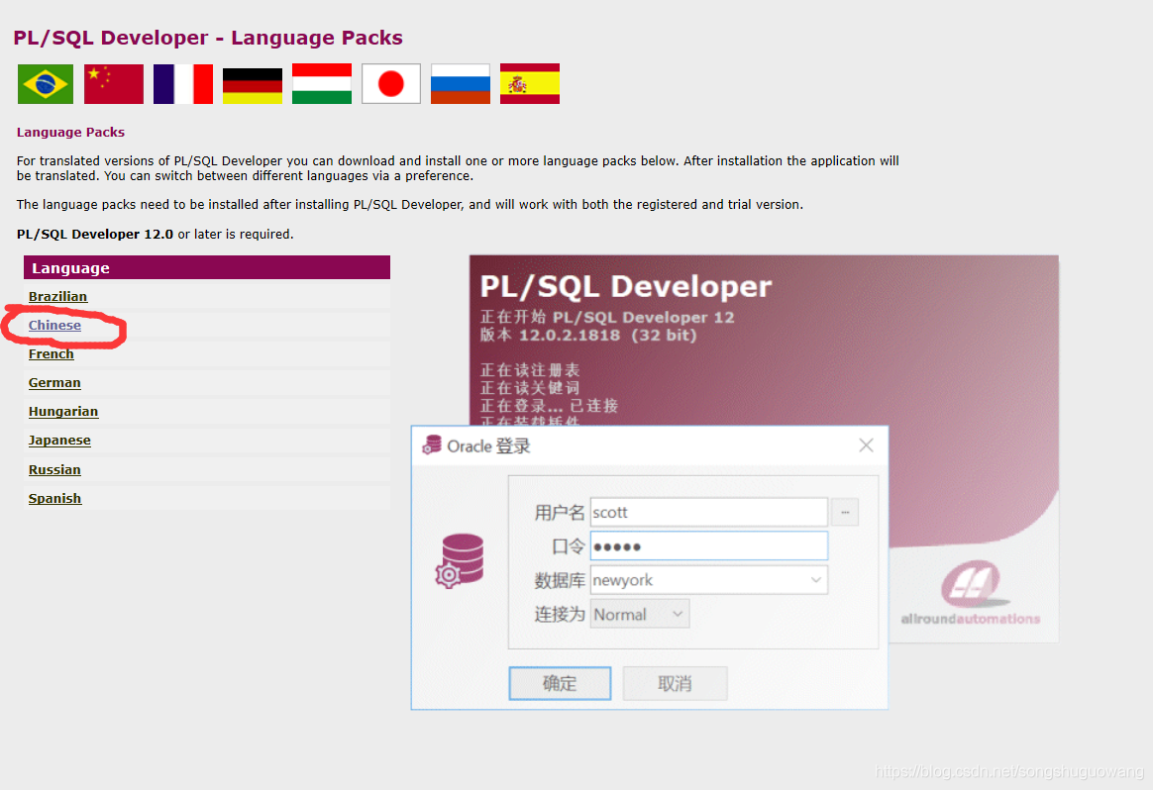Click the Russian flag icon
The width and height of the screenshot is (1153, 790).
(461, 84)
